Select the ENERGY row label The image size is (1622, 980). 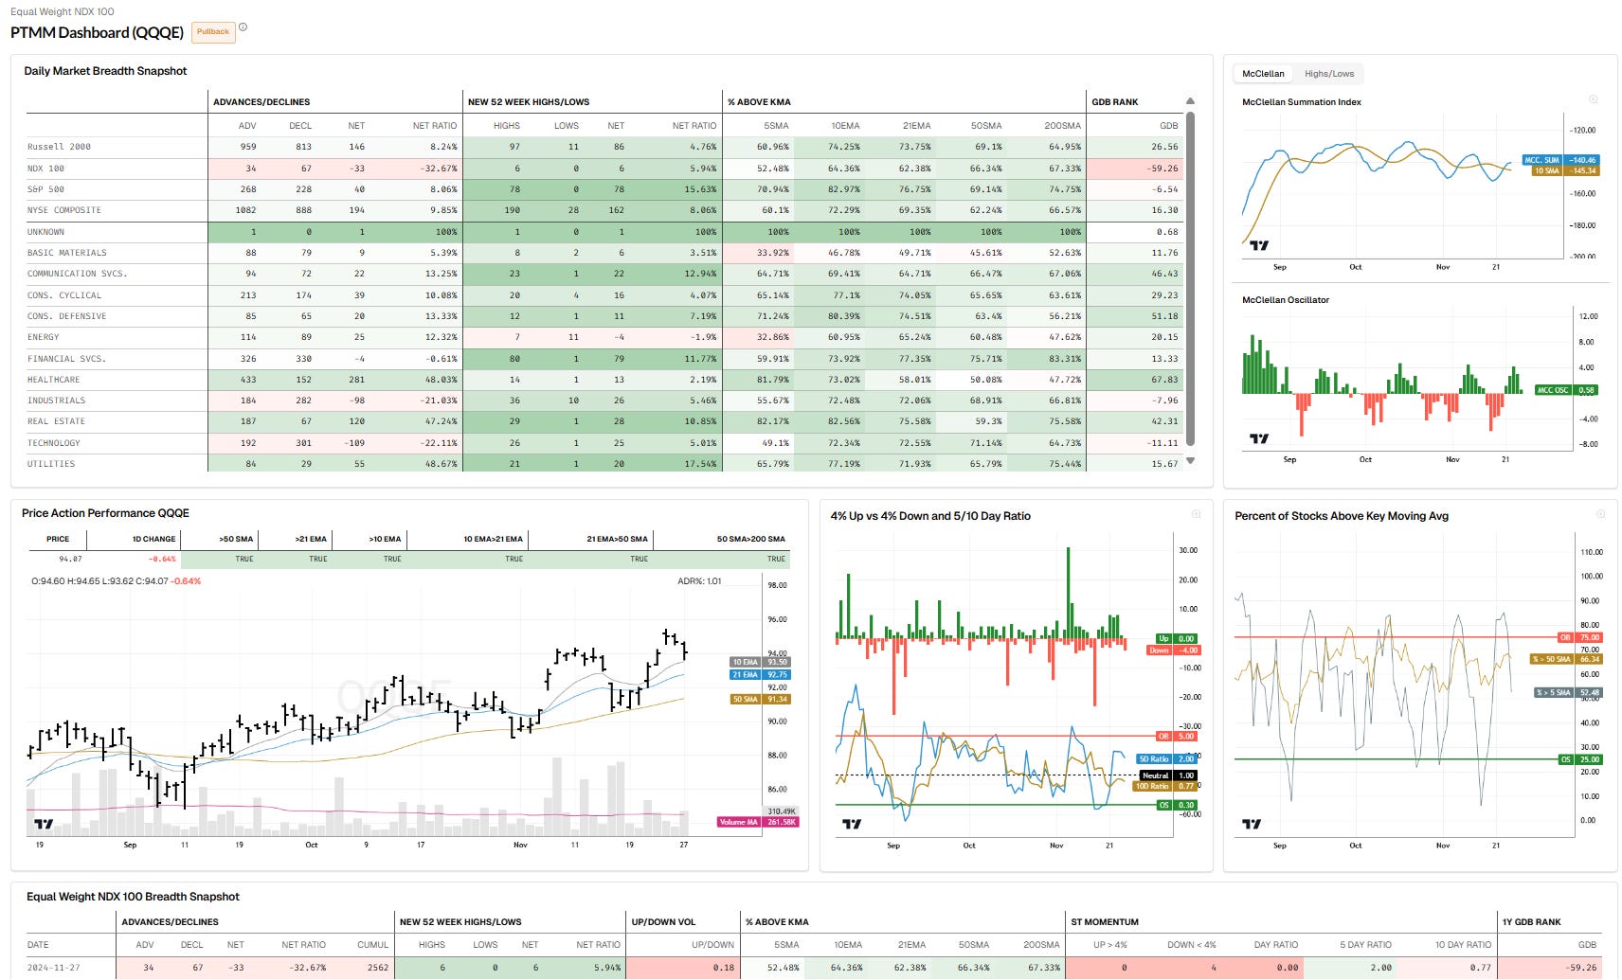[x=43, y=337]
